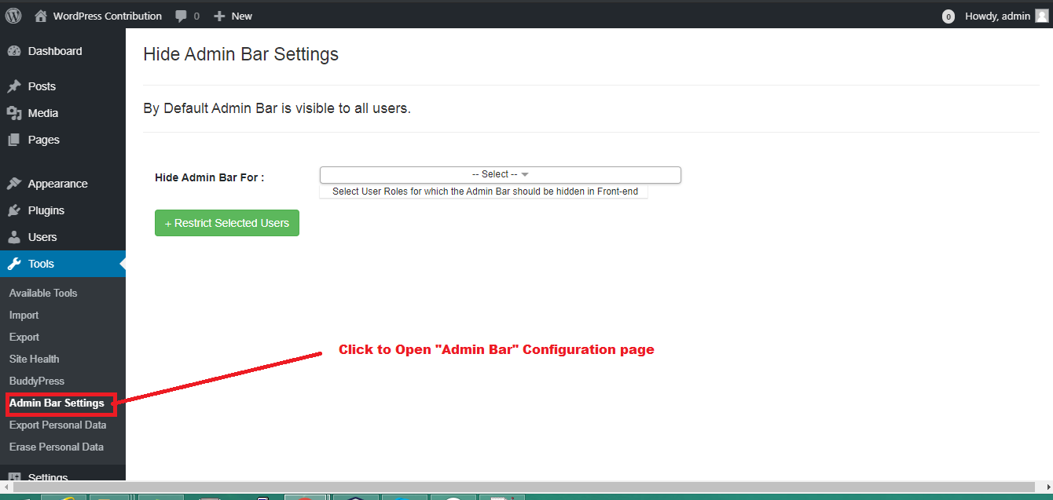This screenshot has height=500, width=1053.
Task: Click the Media icon in sidebar
Action: (13, 113)
